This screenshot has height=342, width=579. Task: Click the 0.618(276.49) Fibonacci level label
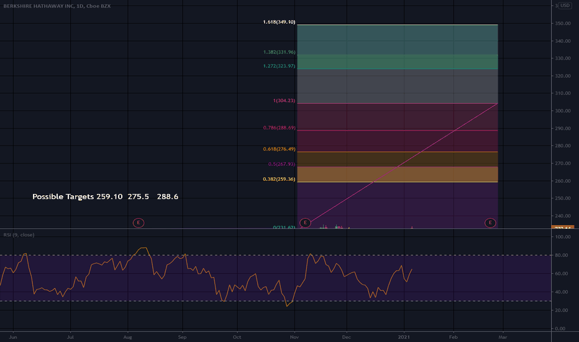279,149
